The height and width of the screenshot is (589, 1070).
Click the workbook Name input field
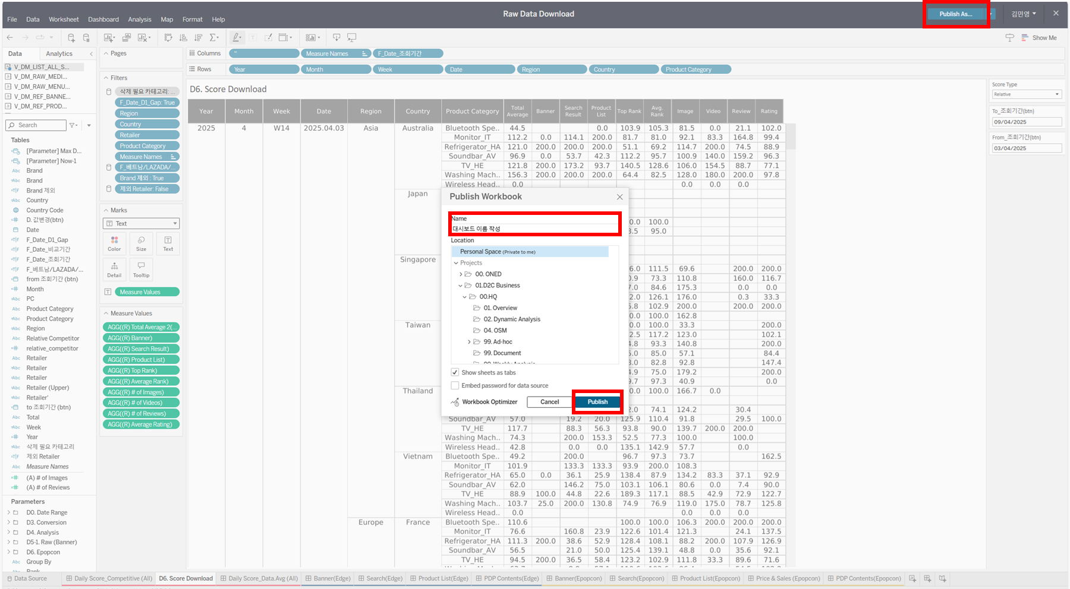[x=534, y=229]
